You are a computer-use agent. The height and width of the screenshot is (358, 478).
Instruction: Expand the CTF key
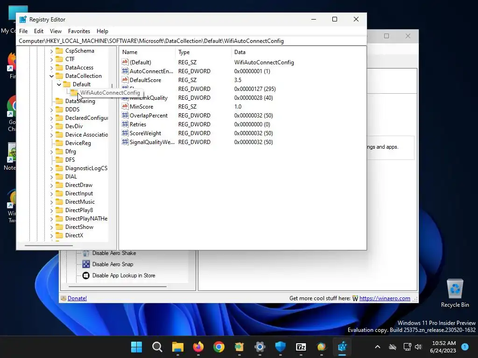[x=51, y=59]
